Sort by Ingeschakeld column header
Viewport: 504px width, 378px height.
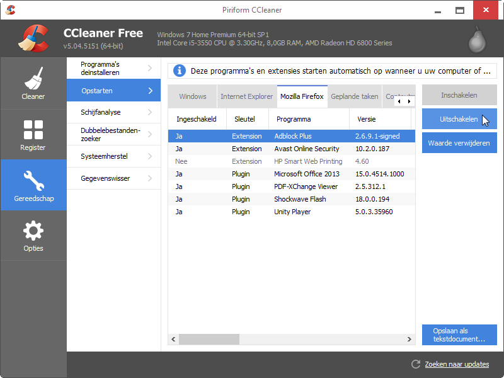tap(197, 119)
